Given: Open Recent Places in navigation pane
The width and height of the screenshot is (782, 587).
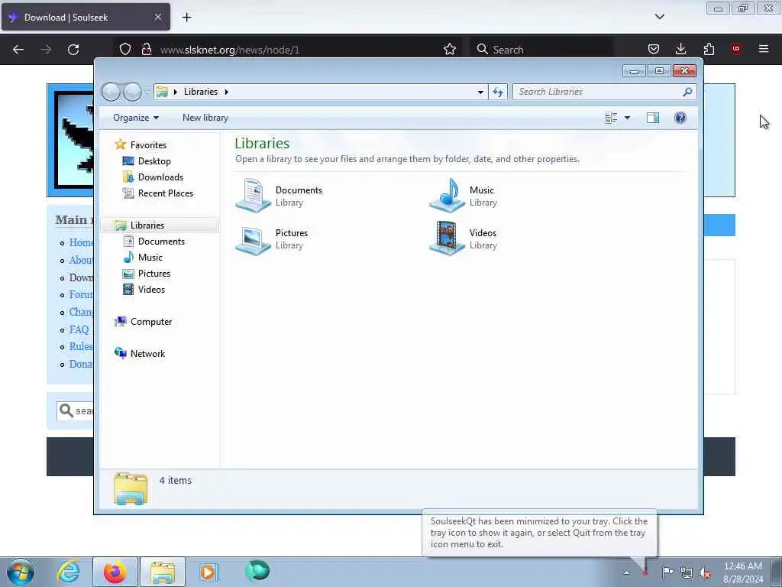Looking at the screenshot, I should 166,193.
